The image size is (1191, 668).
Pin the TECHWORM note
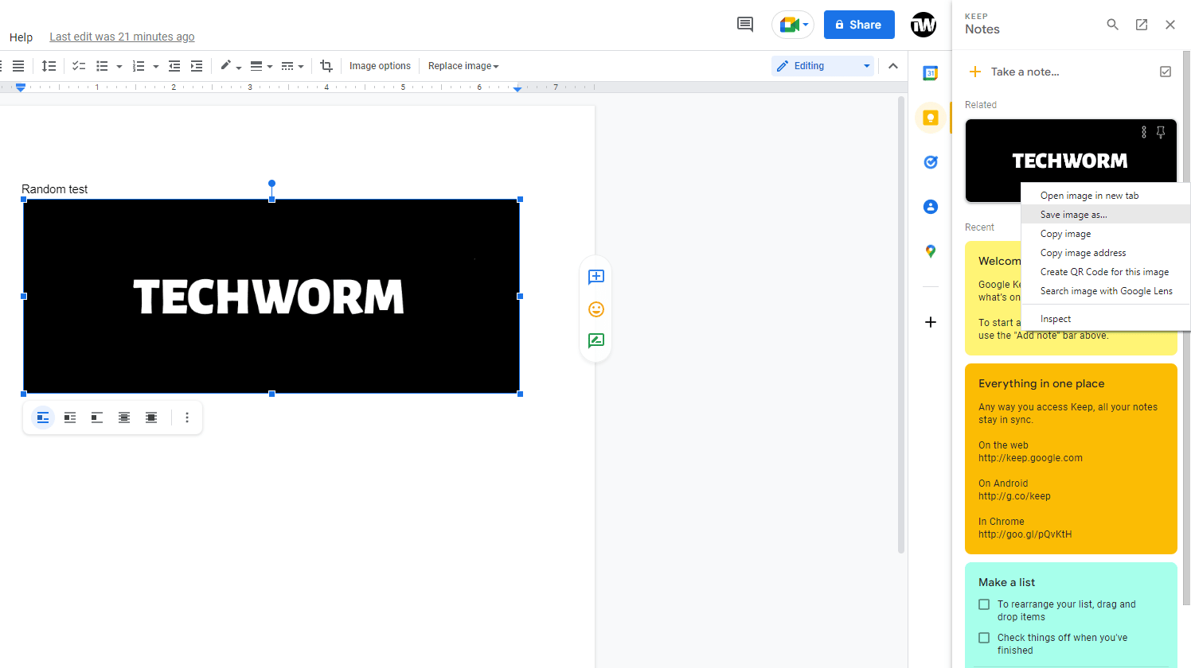[1161, 132]
